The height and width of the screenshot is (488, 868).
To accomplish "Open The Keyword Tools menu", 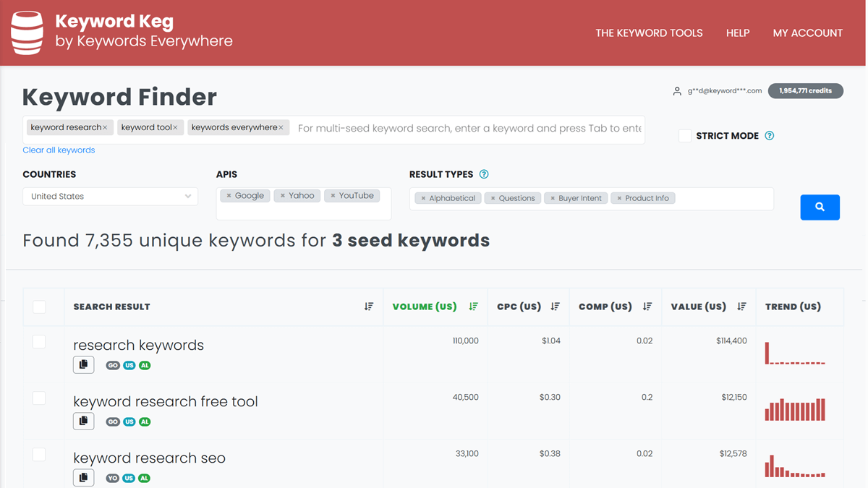I will point(649,33).
